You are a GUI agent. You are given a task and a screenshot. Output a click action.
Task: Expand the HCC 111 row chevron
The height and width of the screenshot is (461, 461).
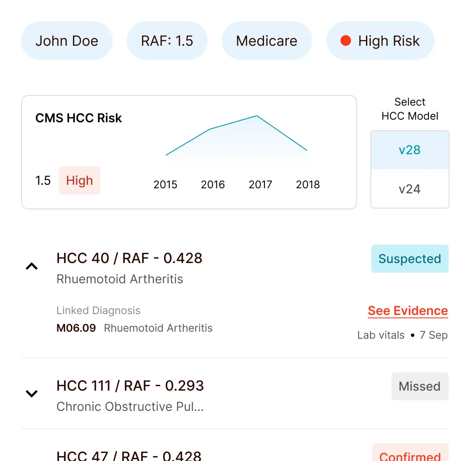[x=32, y=393]
